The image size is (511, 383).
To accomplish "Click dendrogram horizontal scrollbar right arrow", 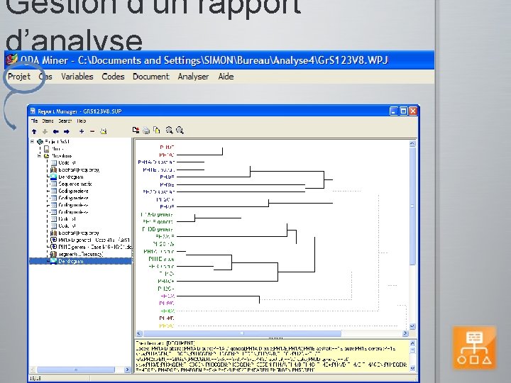I will coord(405,333).
